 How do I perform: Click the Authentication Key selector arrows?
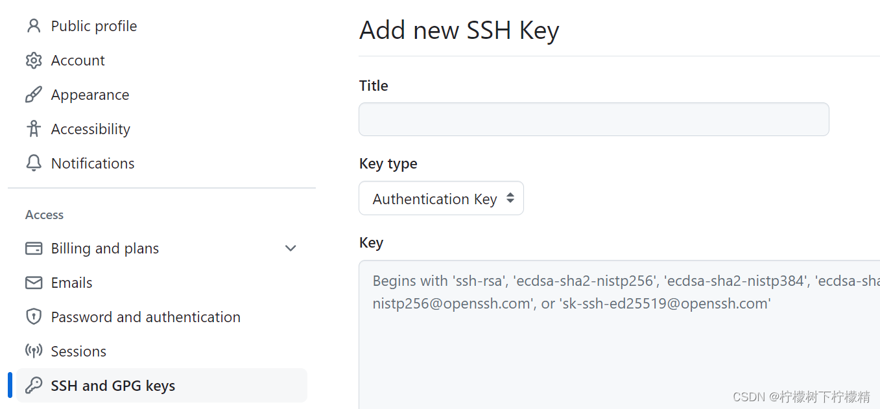click(x=510, y=198)
